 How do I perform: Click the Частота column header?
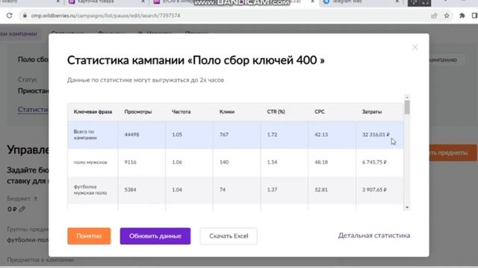181,112
